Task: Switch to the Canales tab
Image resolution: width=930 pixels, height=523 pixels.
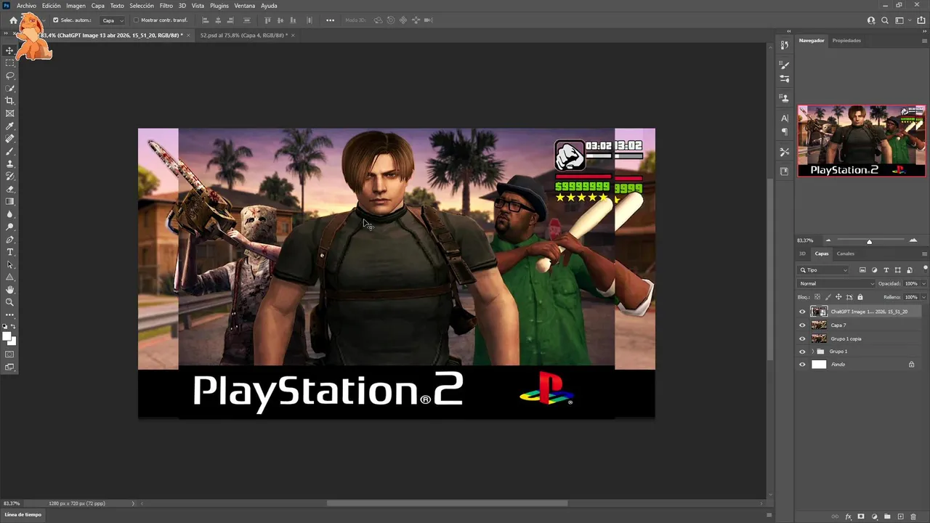Action: pos(845,254)
